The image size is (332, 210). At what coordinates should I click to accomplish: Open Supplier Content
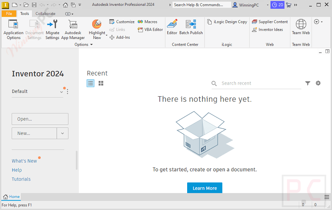(x=270, y=22)
